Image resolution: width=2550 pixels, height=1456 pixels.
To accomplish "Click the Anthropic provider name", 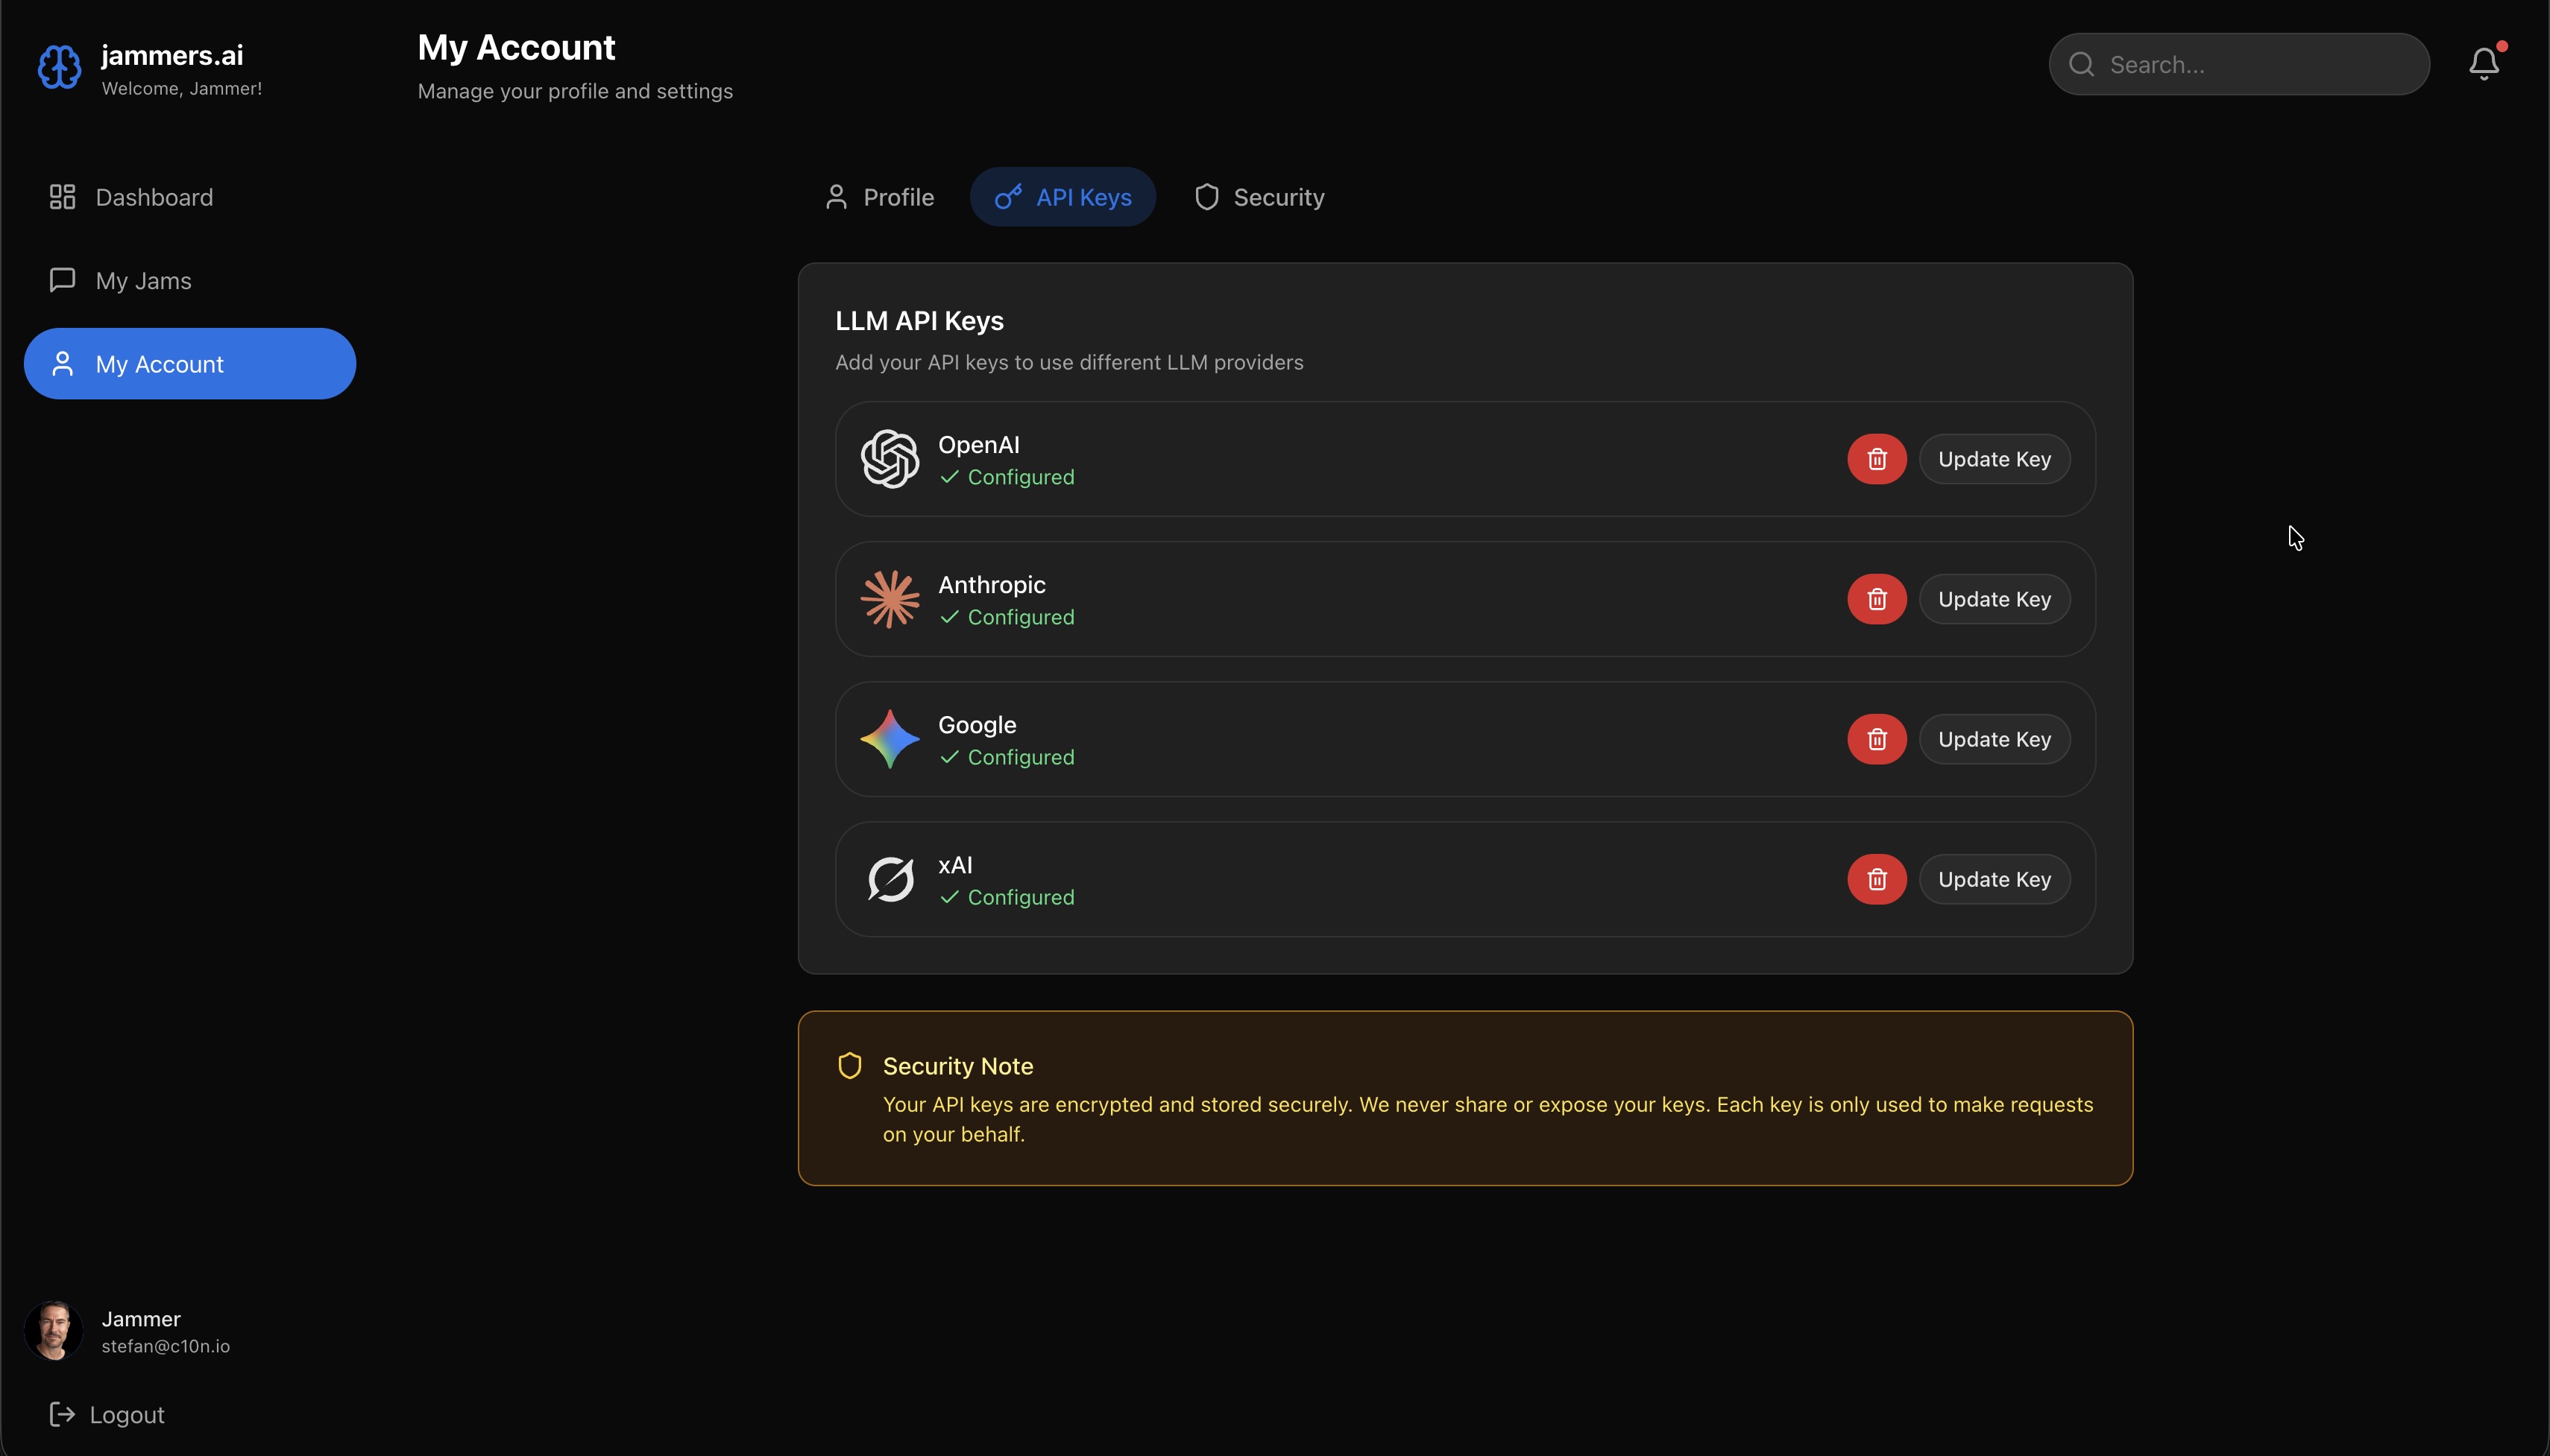I will pos(992,584).
